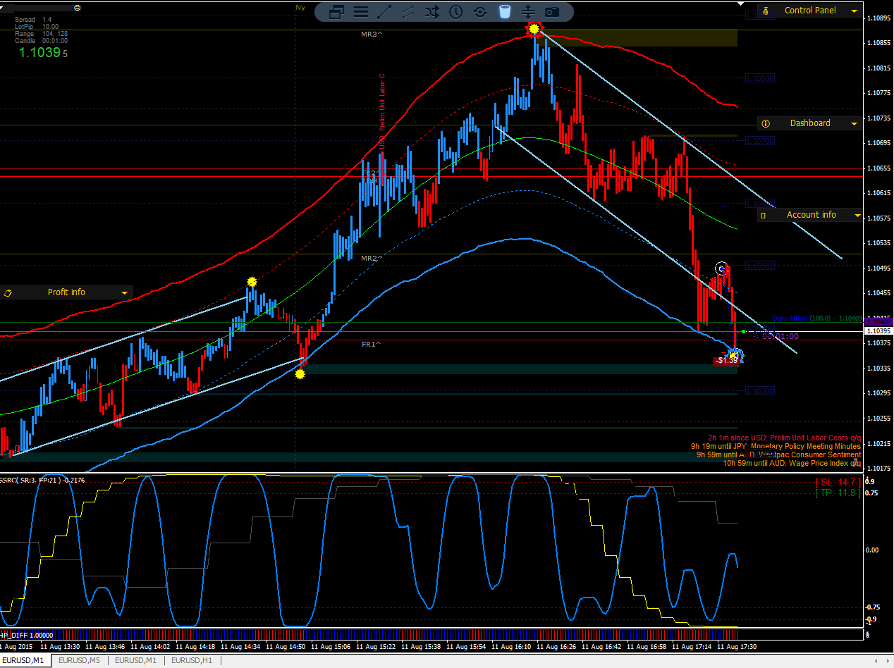Click the overlapping windows icon in toolbar

pyautogui.click(x=336, y=11)
